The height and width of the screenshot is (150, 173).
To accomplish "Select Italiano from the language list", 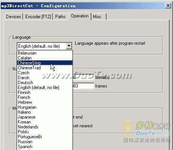I will click(x=45, y=112).
